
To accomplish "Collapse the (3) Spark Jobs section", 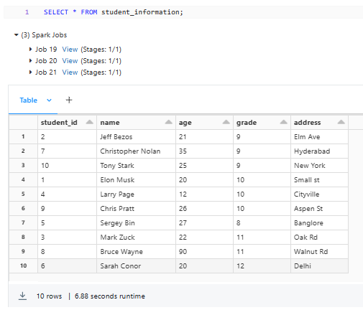I will point(17,35).
